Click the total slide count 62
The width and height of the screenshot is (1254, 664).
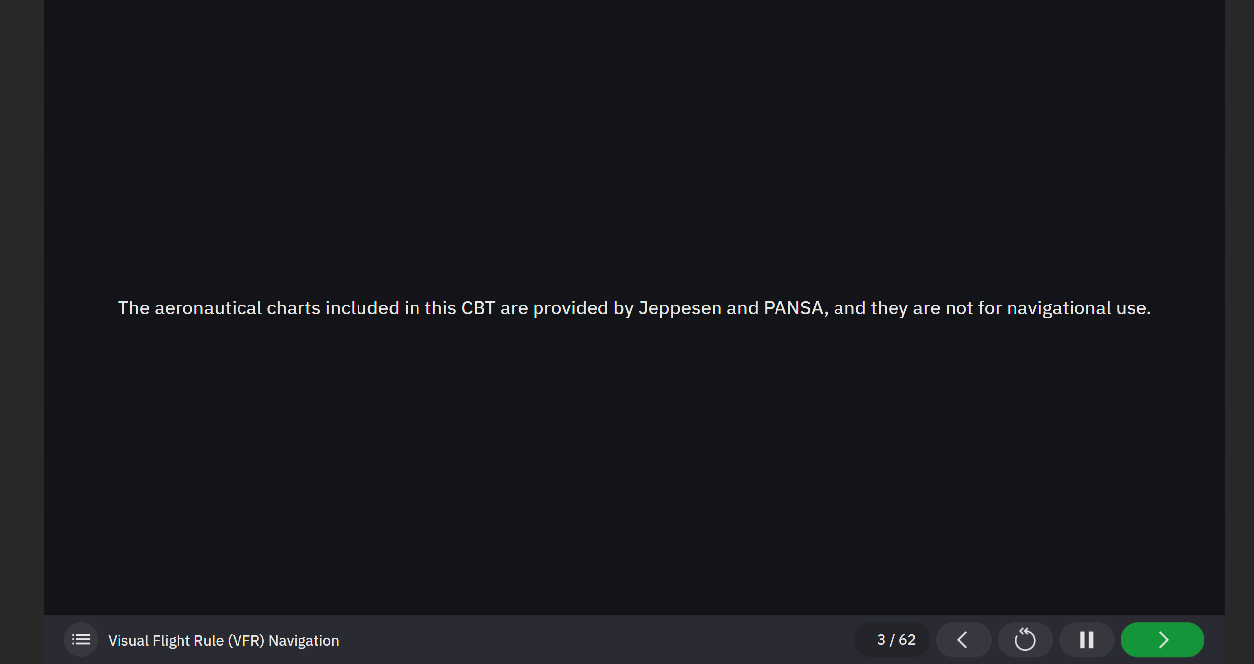tap(907, 640)
